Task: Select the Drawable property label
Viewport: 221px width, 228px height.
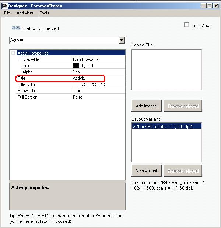Action: pos(31,59)
